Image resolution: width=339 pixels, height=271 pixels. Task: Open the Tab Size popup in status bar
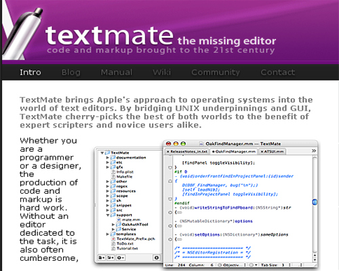coord(276,265)
